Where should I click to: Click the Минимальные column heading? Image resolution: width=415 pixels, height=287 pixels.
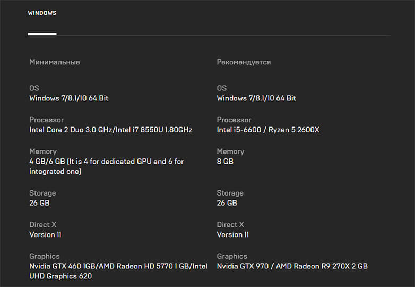(55, 62)
